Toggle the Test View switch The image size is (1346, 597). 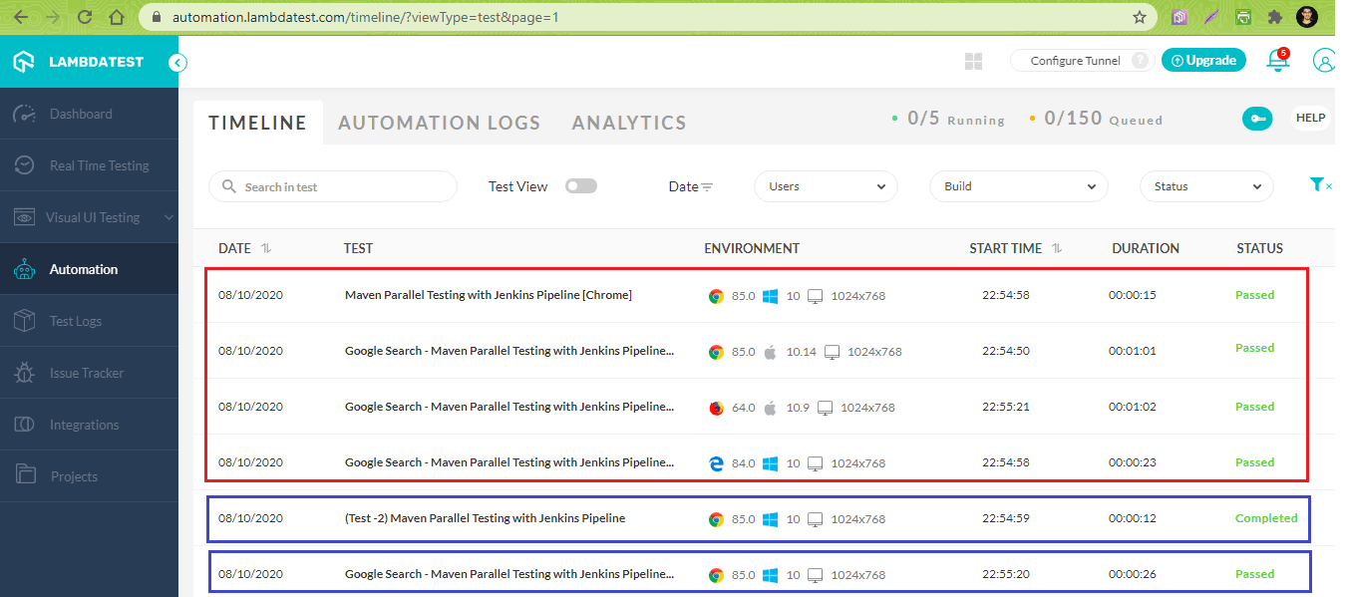(x=580, y=186)
